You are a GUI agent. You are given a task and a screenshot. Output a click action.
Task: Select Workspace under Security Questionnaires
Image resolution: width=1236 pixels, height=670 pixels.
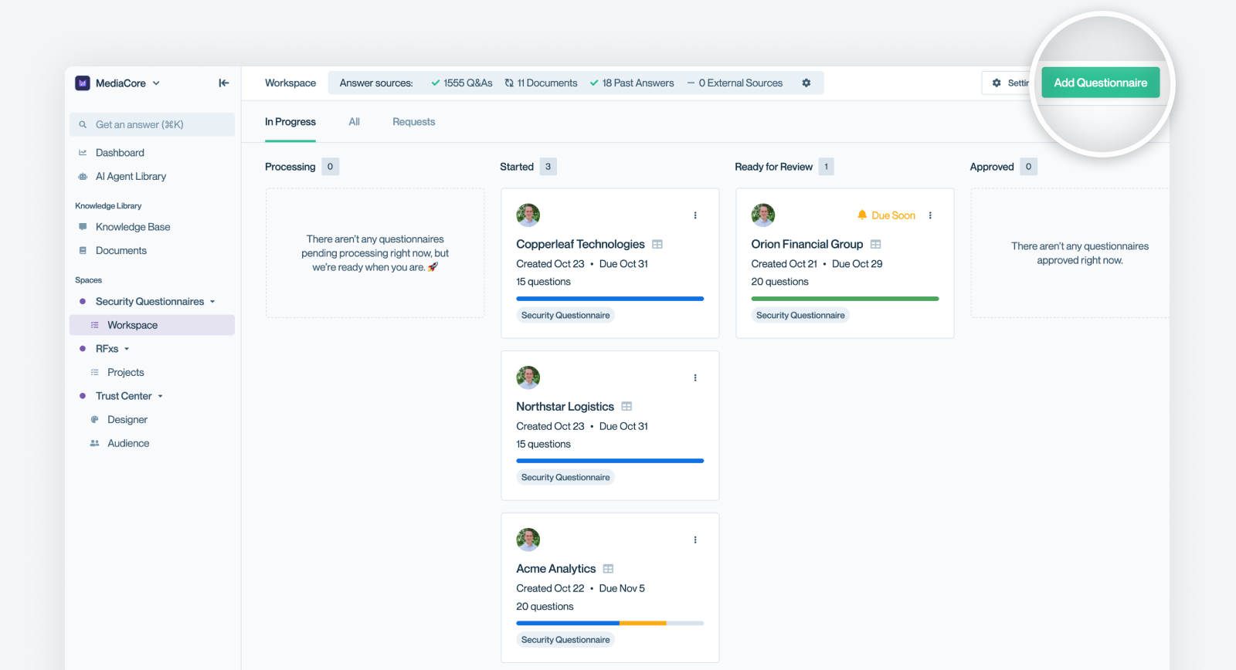point(152,325)
